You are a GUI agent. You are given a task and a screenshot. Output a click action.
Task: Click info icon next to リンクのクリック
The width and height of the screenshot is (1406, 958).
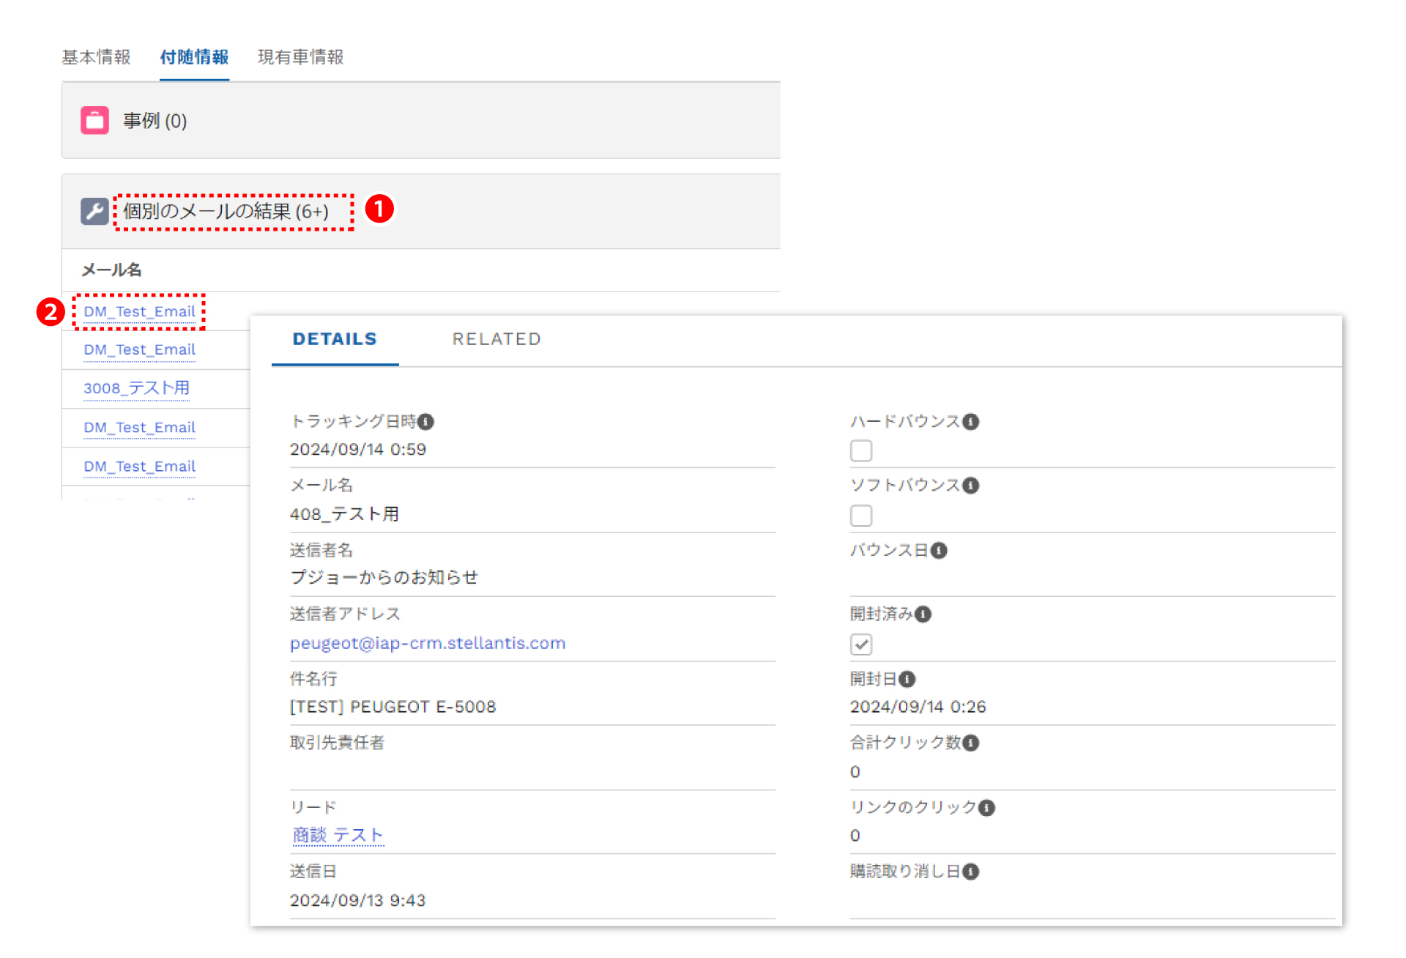[x=987, y=808]
